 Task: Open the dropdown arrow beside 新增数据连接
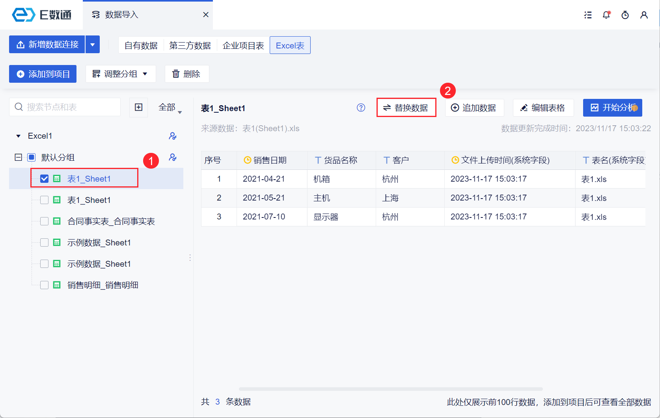pyautogui.click(x=93, y=45)
